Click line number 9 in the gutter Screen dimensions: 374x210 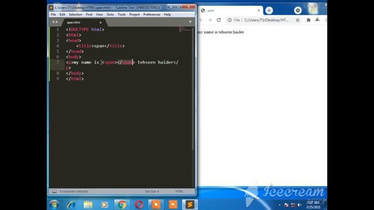click(x=57, y=79)
